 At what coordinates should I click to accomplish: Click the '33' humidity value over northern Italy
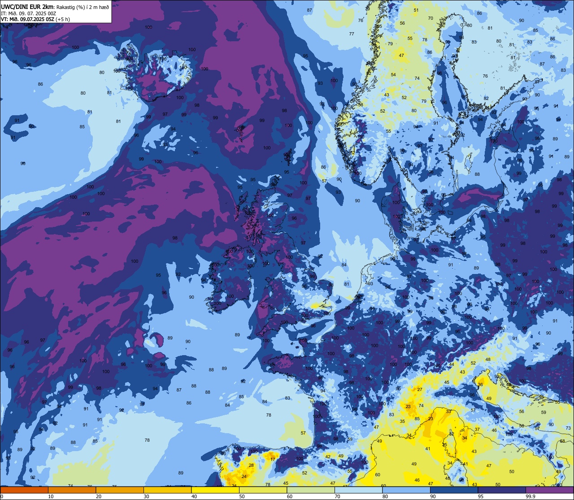point(448,411)
